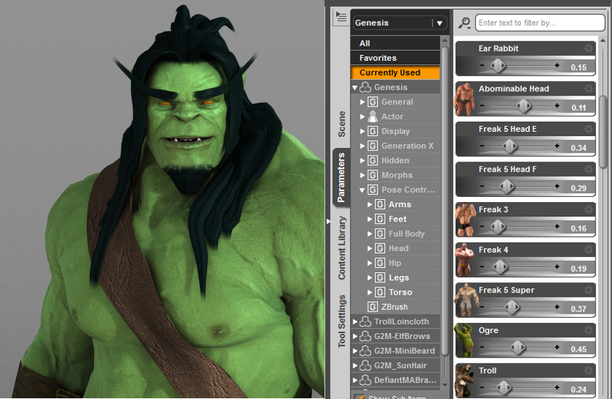Image resolution: width=612 pixels, height=399 pixels.
Task: Click the magnifier filter search icon
Action: (x=464, y=22)
